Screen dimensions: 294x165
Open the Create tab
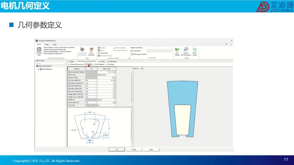click(x=102, y=62)
